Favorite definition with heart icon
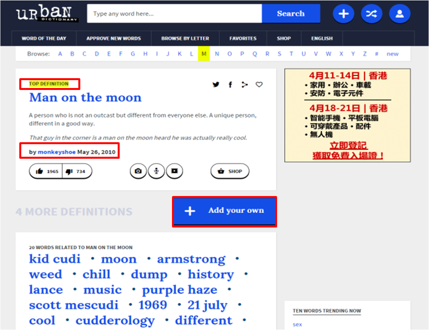The width and height of the screenshot is (429, 330). (x=259, y=85)
